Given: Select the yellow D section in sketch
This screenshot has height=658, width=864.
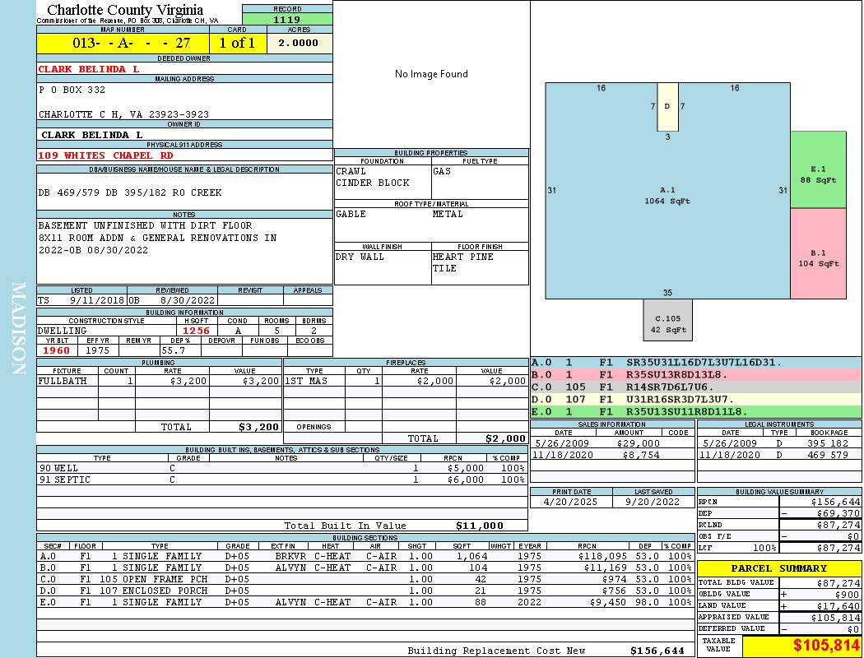Looking at the screenshot, I should coord(667,107).
